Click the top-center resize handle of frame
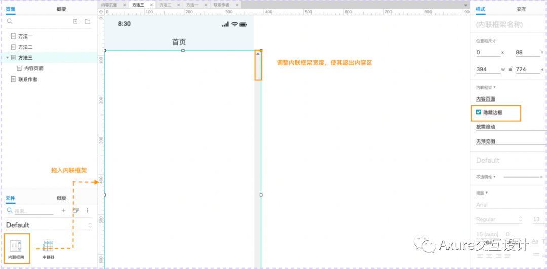Image resolution: width=547 pixels, height=269 pixels. [x=183, y=50]
